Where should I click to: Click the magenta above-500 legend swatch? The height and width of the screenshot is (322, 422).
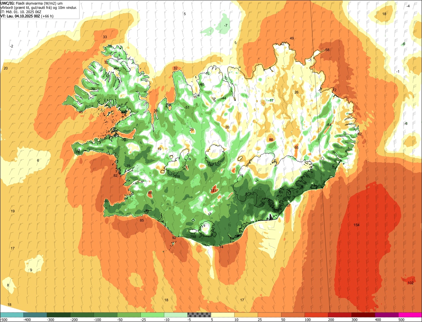pyautogui.click(x=410, y=315)
